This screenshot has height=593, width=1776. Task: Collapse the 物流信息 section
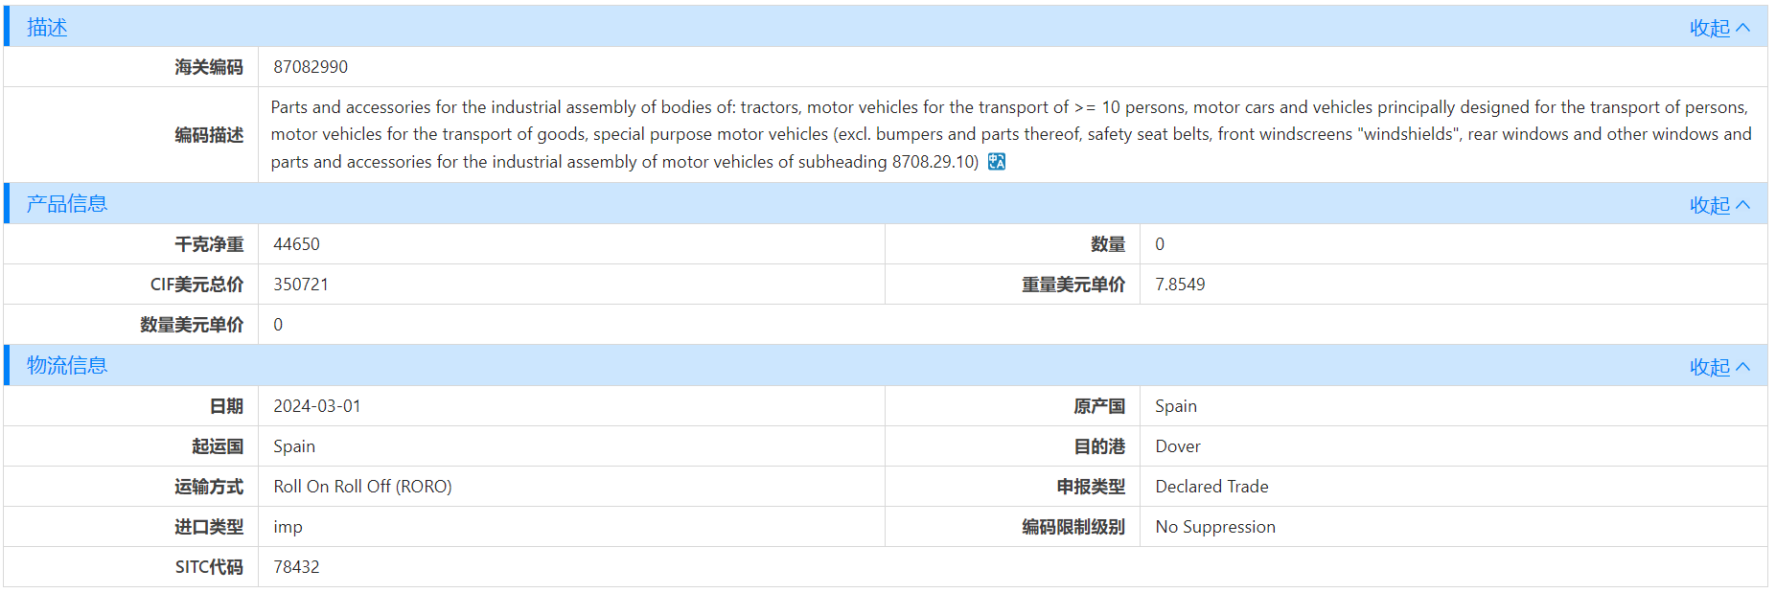click(x=1718, y=367)
